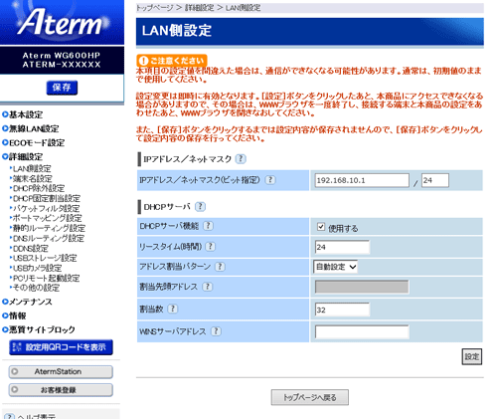Open パケットフィルタ設定 in sidebar
The width and height of the screenshot is (497, 419).
46,208
